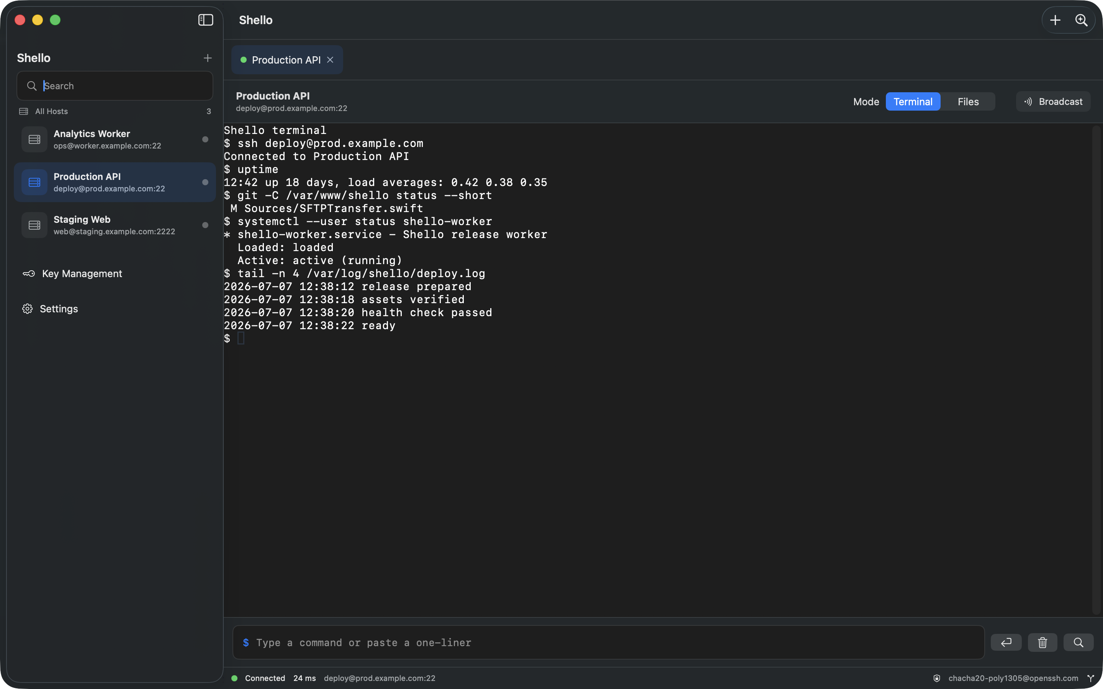The height and width of the screenshot is (689, 1103).
Task: Switch mode to Files
Action: [x=968, y=101]
